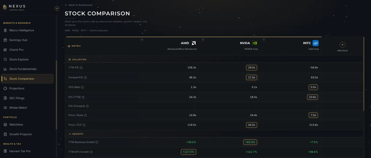Remove NVDA column with the x button
Viewport: 371px width, 158px height.
point(203,40)
